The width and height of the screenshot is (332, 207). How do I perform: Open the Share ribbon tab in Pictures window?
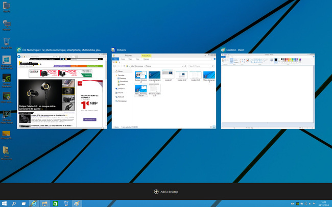130,59
